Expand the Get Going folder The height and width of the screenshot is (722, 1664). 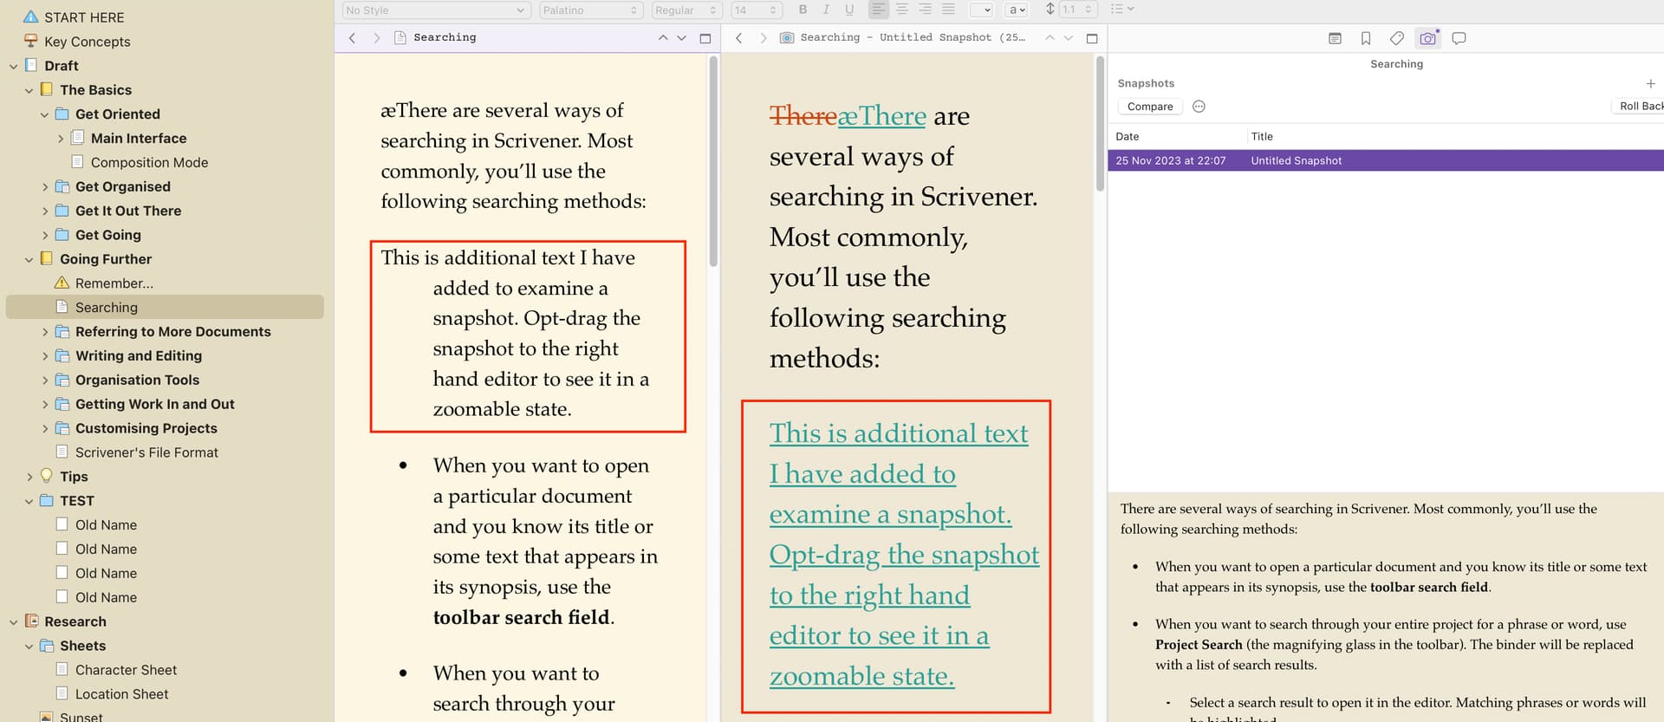point(44,236)
